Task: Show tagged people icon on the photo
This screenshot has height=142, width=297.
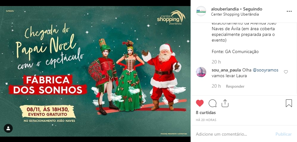Action: (8, 128)
